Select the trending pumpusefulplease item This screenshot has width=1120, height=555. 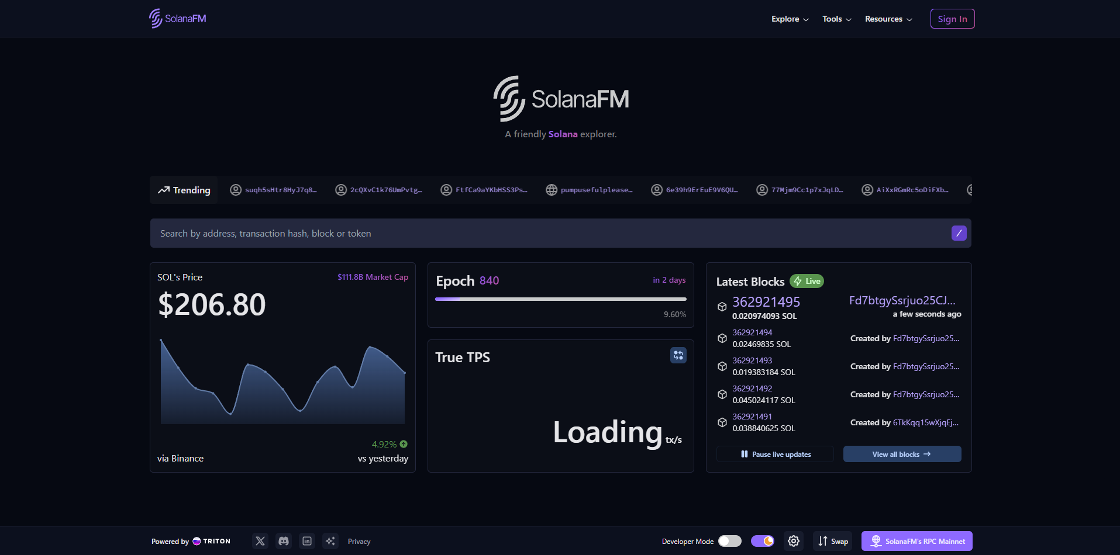point(590,190)
